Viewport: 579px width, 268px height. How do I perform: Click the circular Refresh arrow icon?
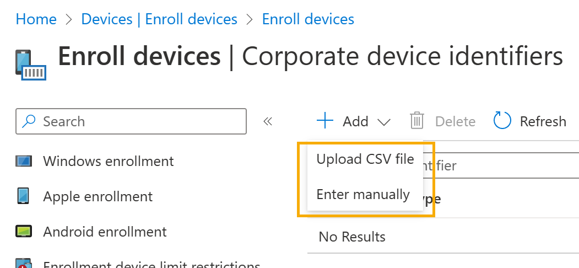502,121
